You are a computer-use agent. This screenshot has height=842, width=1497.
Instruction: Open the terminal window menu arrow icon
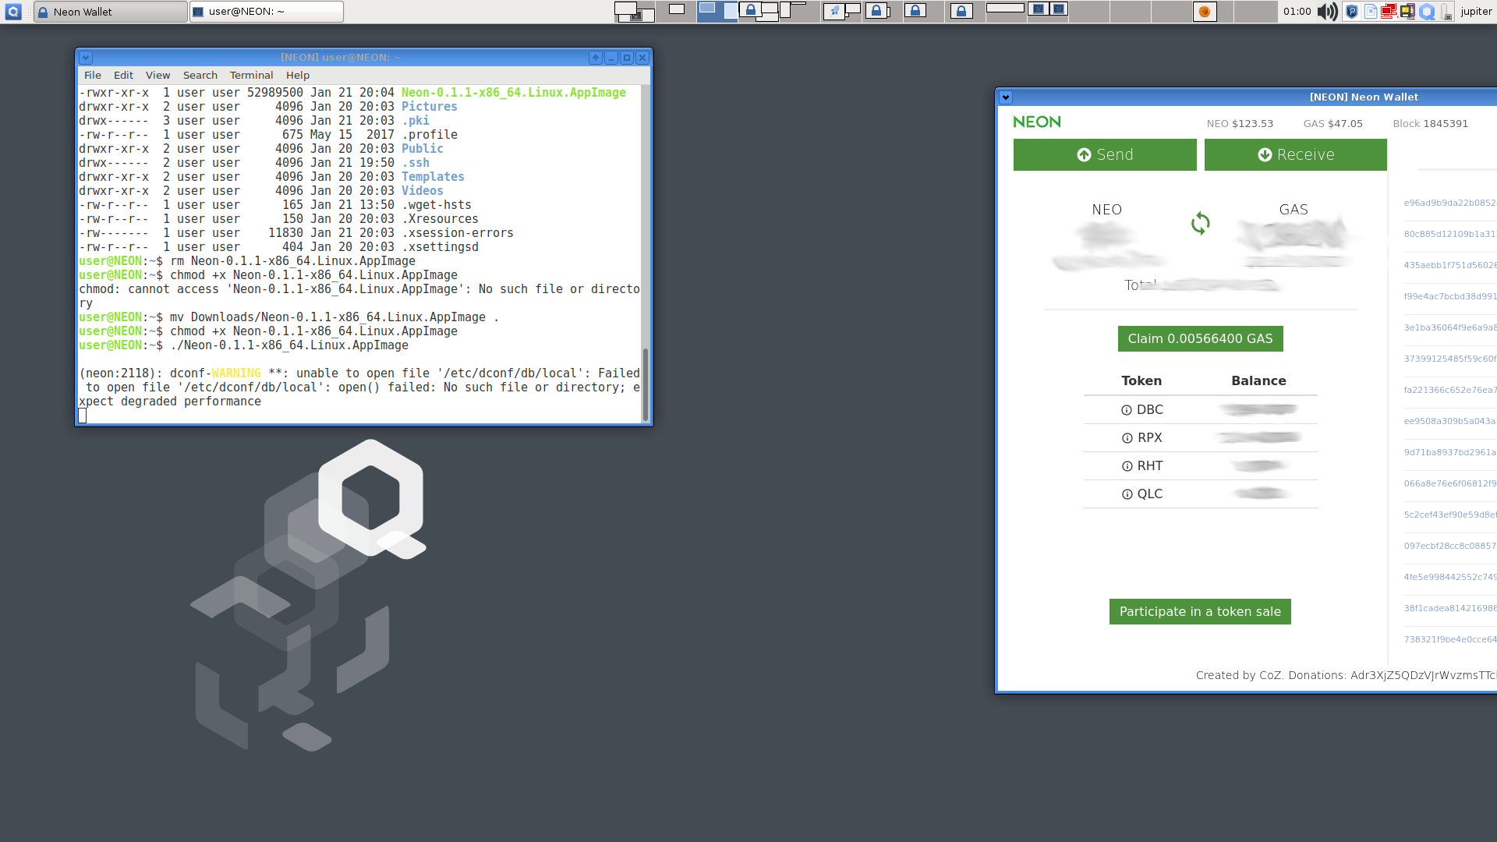point(86,58)
